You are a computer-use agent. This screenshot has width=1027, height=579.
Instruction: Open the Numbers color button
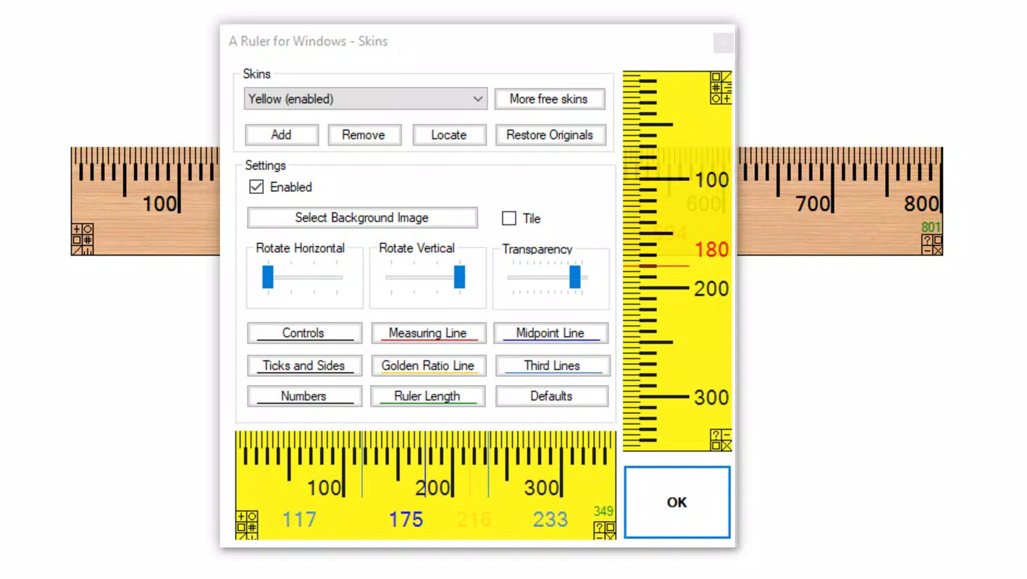coord(304,396)
